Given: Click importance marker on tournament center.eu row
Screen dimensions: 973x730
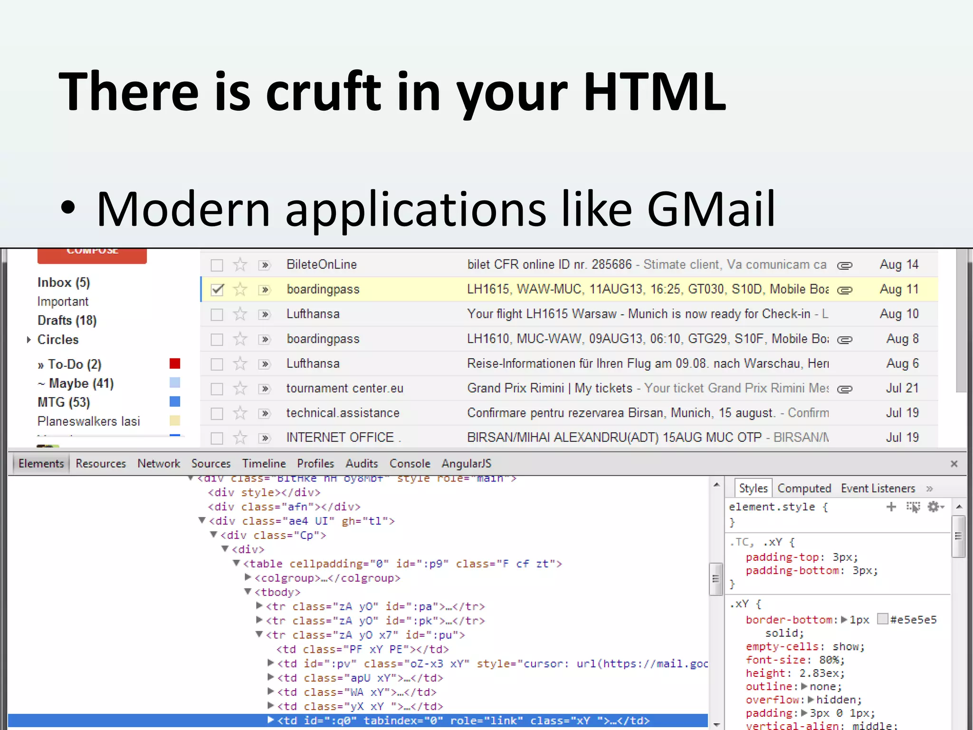Looking at the screenshot, I should [x=265, y=389].
